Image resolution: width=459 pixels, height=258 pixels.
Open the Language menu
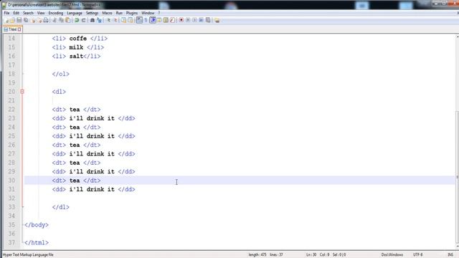tap(75, 13)
